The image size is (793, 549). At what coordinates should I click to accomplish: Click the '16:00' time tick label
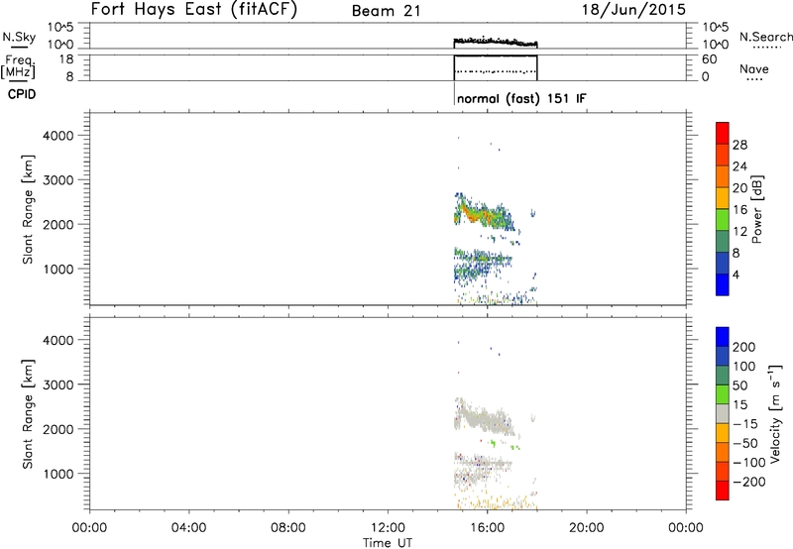(x=487, y=528)
